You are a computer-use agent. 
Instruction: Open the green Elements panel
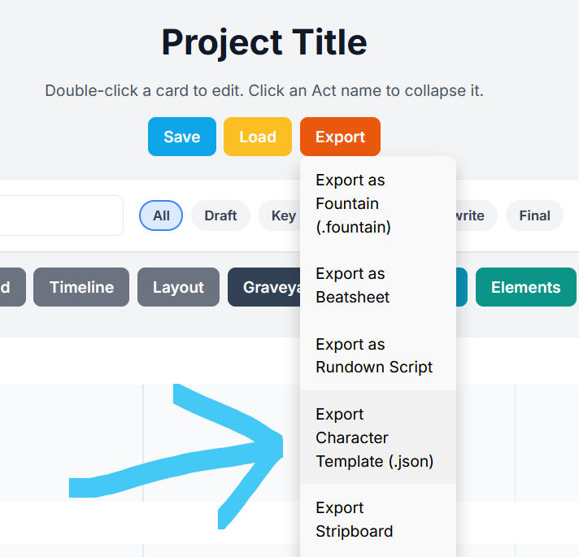coord(526,287)
